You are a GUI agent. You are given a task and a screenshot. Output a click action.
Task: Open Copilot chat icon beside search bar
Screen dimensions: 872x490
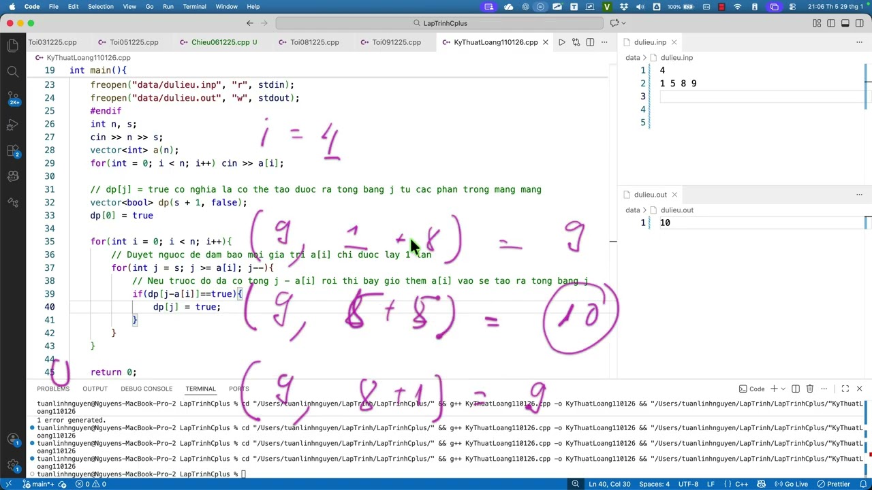(614, 23)
